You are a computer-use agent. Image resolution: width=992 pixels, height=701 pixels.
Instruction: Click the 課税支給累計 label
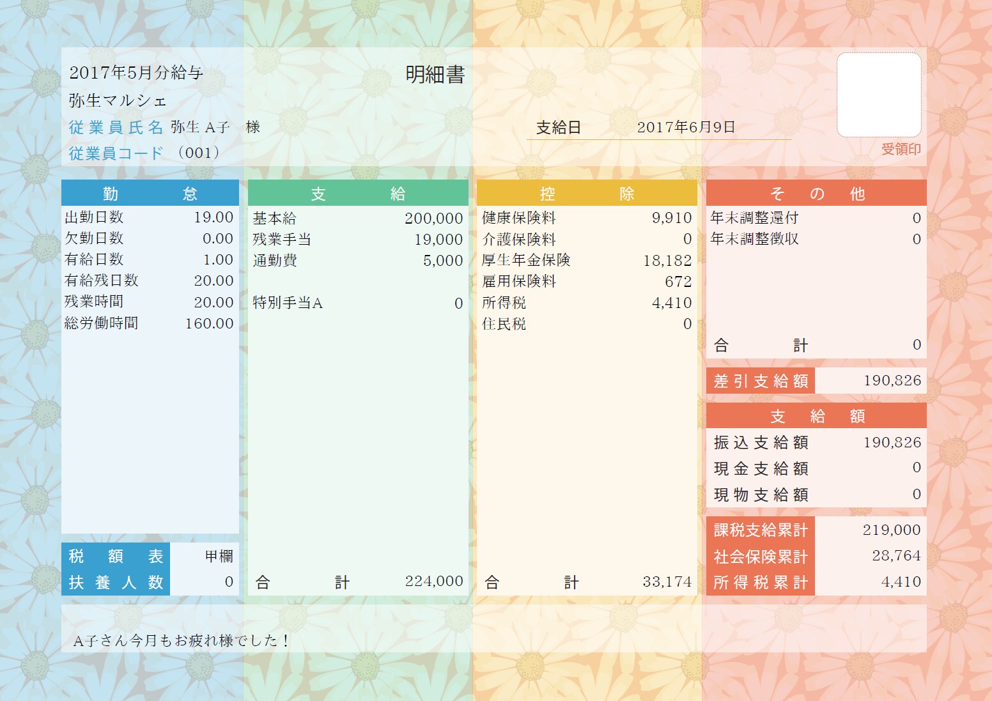pos(761,530)
